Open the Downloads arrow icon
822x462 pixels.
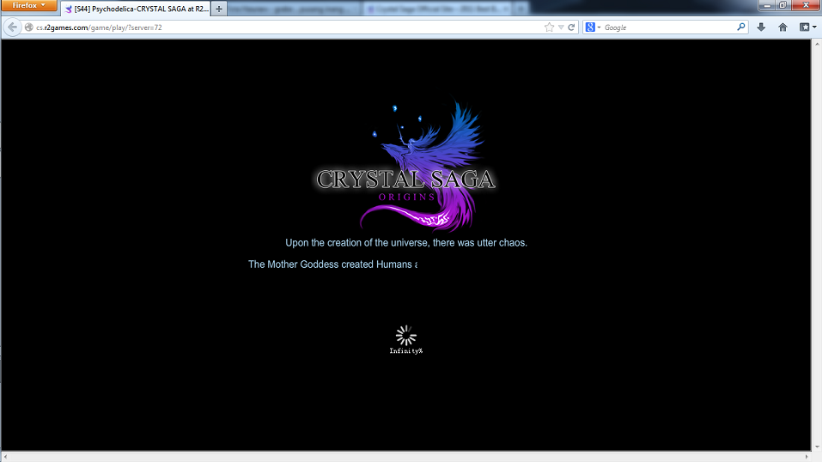(761, 27)
